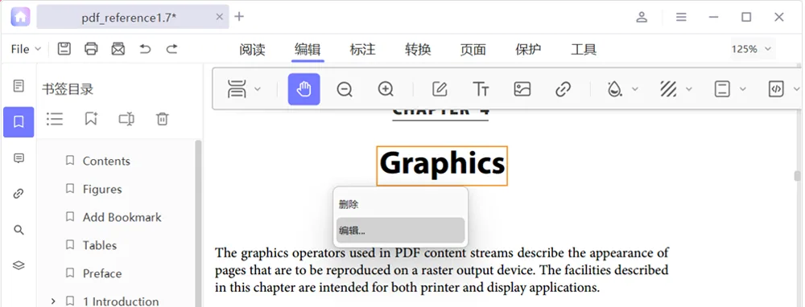Screen dimensions: 805x307
Task: Print the document using the printer icon
Action: pyautogui.click(x=92, y=49)
